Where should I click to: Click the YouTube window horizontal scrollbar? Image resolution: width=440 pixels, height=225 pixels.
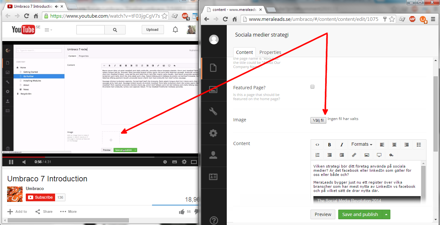coord(68,220)
